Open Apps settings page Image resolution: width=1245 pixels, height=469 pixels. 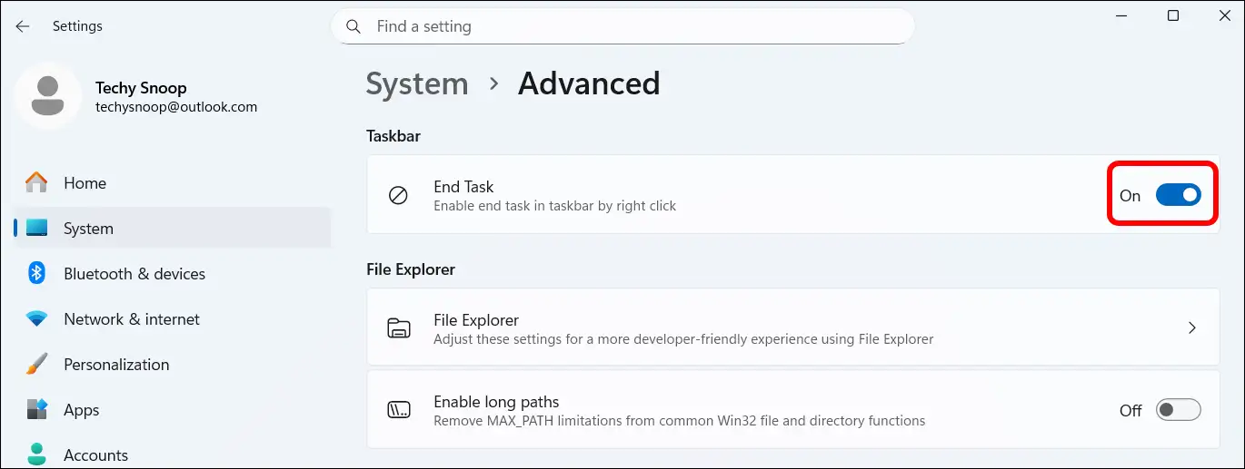173,410
